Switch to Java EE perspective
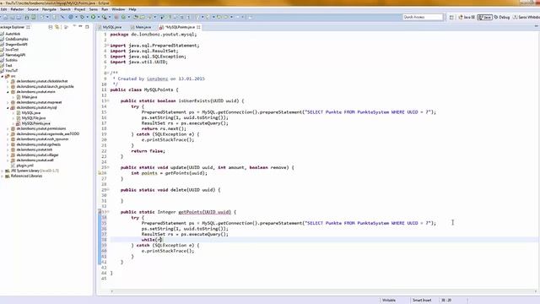540x304 pixels. pos(467,17)
